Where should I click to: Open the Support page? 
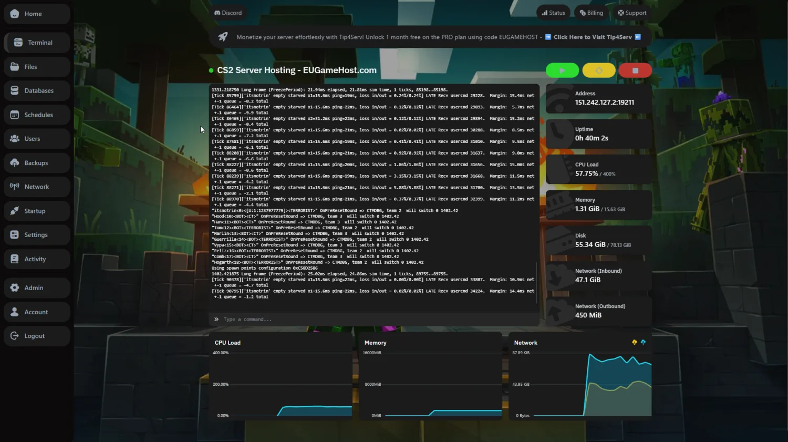pyautogui.click(x=632, y=13)
